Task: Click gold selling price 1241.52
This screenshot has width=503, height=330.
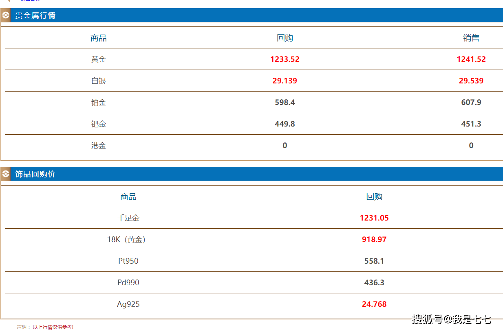Action: click(471, 59)
